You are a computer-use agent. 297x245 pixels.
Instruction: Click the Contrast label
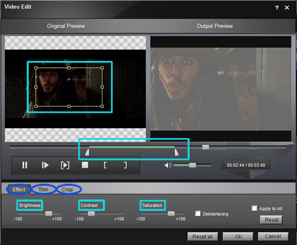tap(89, 205)
